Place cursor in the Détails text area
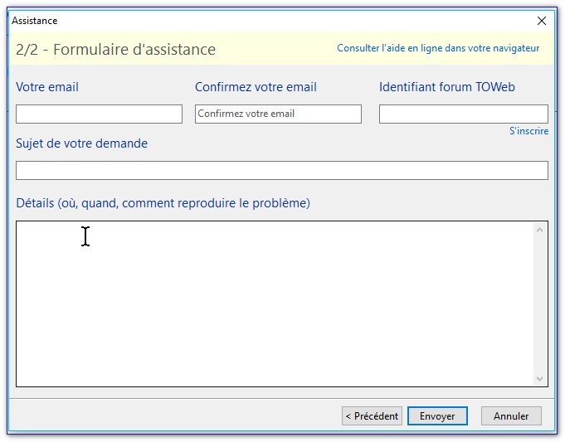The height and width of the screenshot is (442, 565). click(274, 303)
